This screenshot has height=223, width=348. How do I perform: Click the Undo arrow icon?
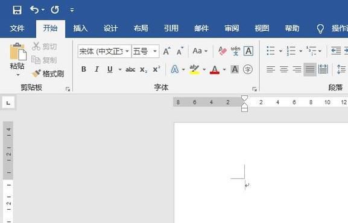coord(34,10)
